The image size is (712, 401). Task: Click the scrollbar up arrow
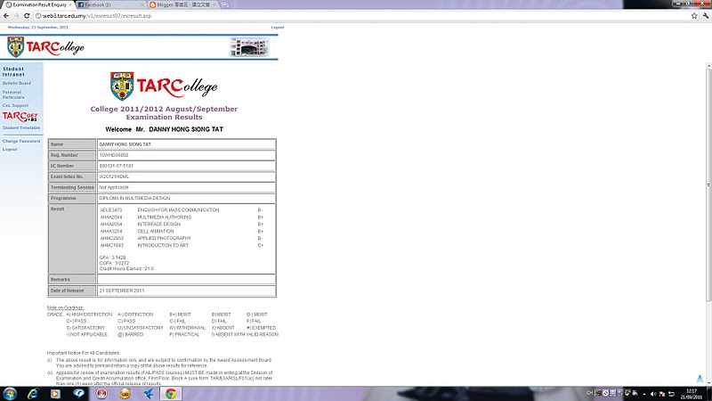(x=708, y=66)
